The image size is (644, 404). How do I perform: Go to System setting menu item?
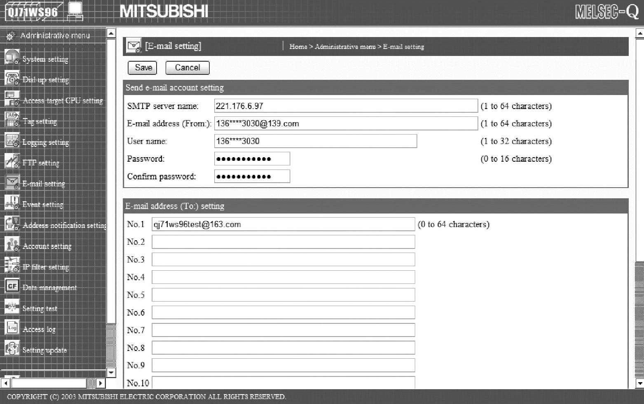(45, 59)
